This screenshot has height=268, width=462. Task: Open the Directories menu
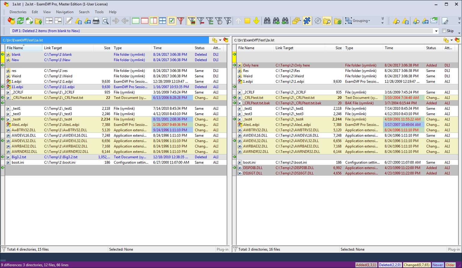[x=18, y=12]
